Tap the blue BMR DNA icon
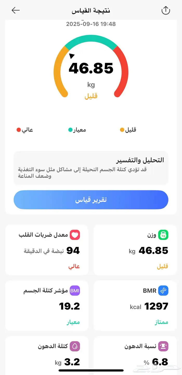The image size is (182, 375). click(164, 291)
